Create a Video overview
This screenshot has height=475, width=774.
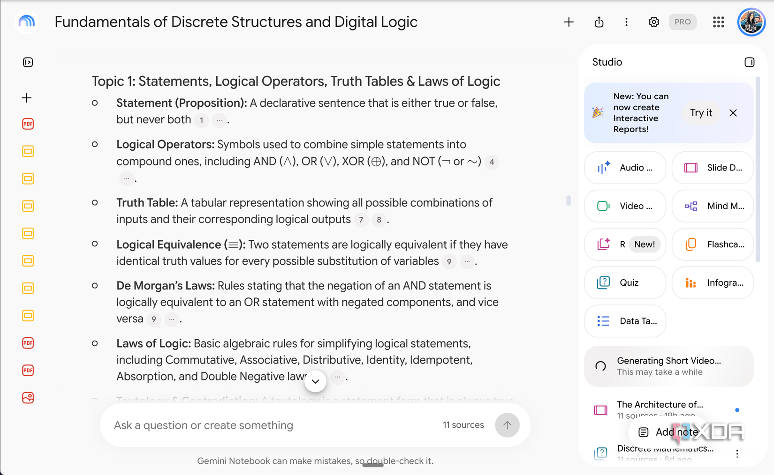(625, 206)
